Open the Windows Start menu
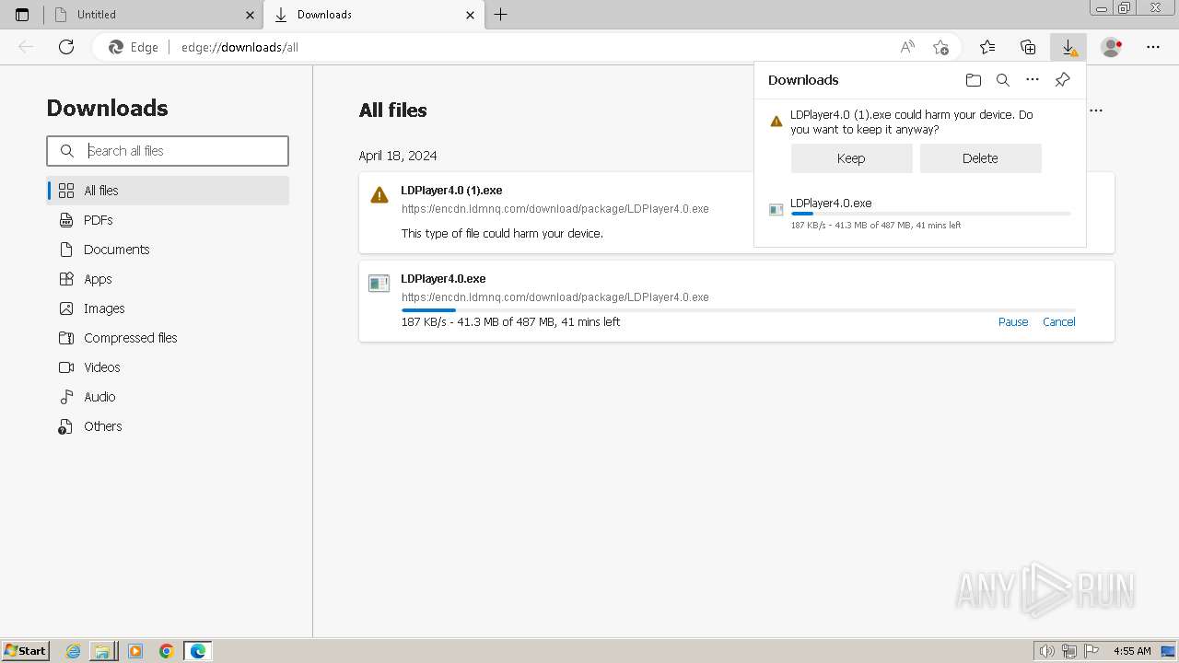 pyautogui.click(x=26, y=651)
